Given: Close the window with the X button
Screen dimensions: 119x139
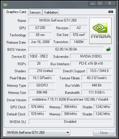Looking at the screenshot, I should coord(110,4).
